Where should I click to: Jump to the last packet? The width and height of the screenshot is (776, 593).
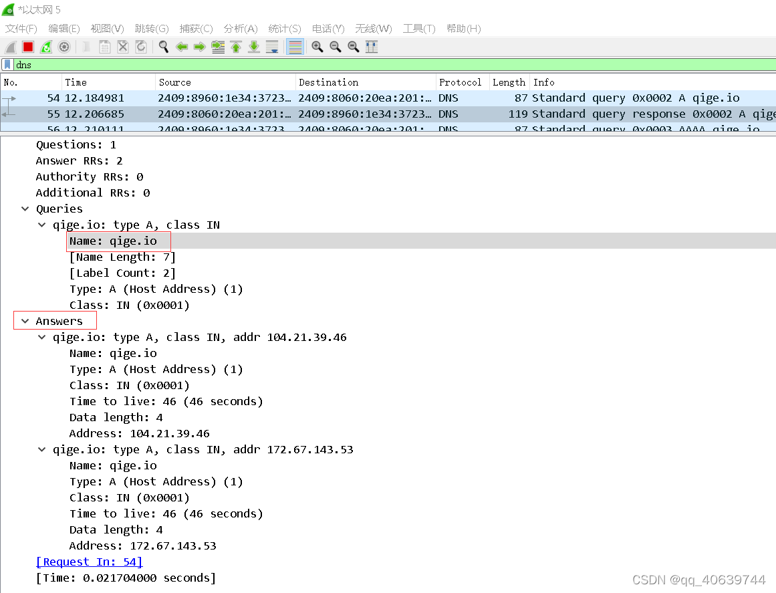[x=254, y=47]
